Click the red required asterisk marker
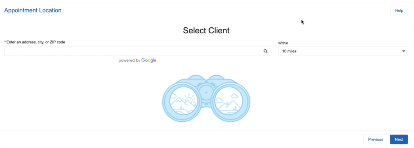This screenshot has height=148, width=414. 5,42
